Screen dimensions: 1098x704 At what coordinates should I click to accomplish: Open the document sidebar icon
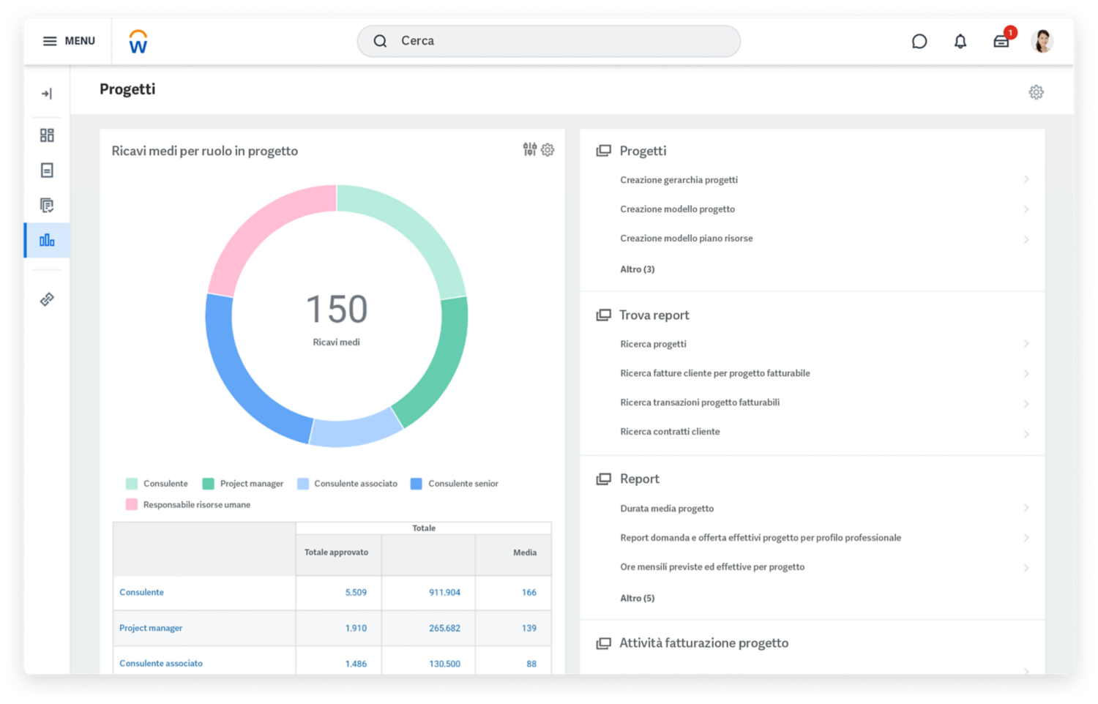click(47, 171)
